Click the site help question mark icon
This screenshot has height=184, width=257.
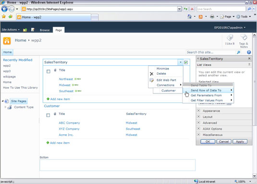[x=249, y=52]
